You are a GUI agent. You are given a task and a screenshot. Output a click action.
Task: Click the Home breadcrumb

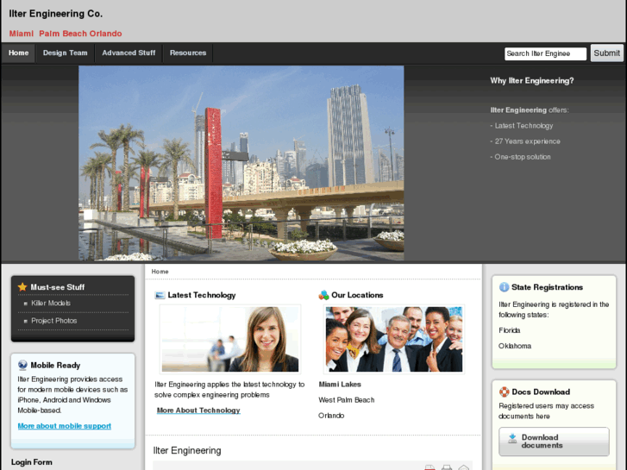(160, 271)
